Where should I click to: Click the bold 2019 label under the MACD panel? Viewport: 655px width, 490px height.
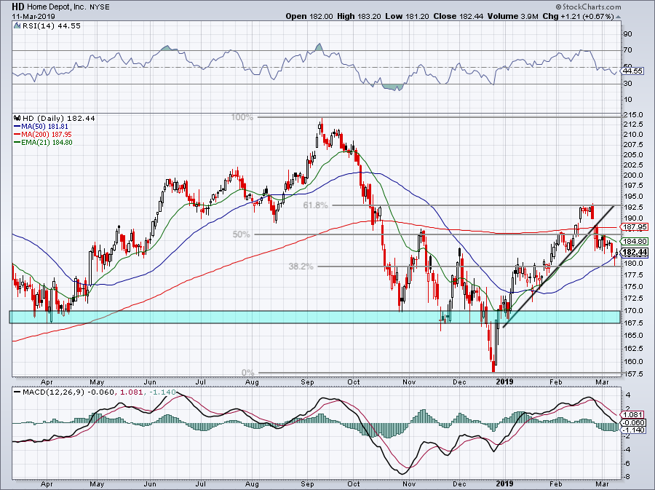click(x=504, y=483)
